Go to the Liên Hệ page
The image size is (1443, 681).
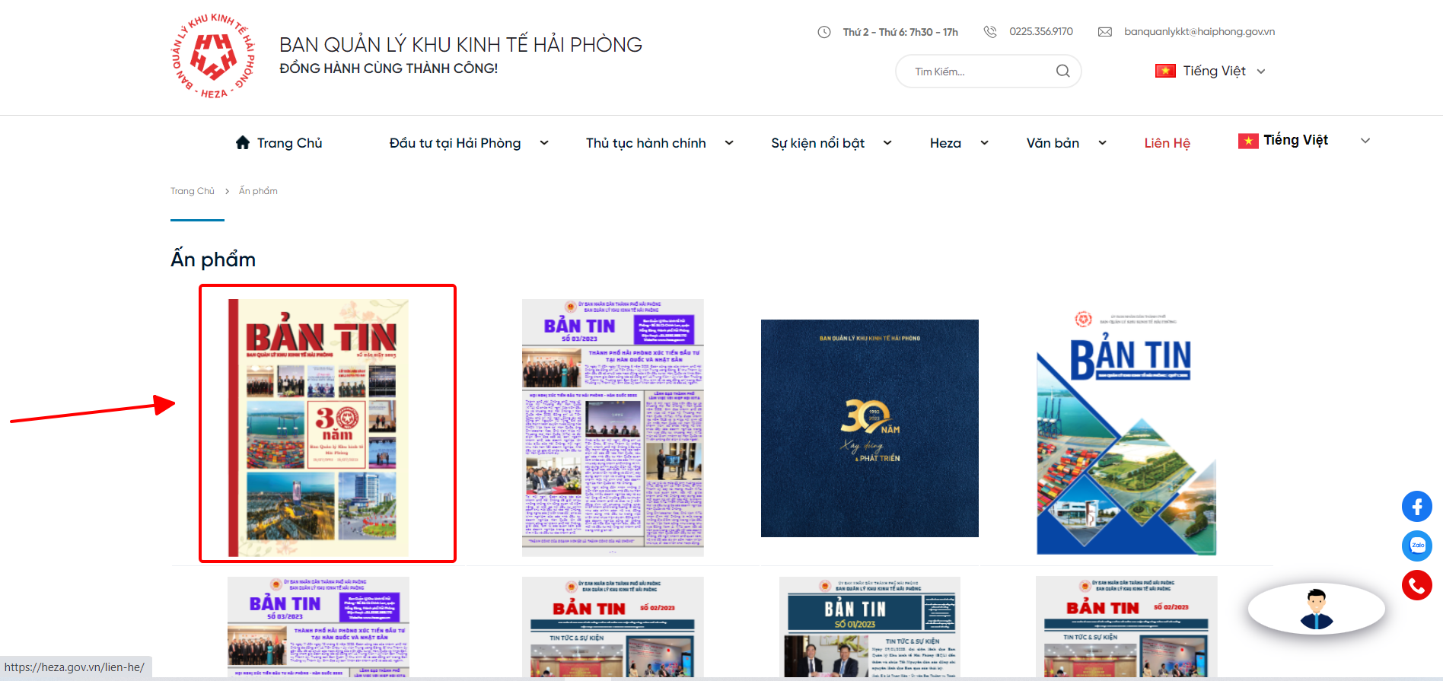[1167, 143]
